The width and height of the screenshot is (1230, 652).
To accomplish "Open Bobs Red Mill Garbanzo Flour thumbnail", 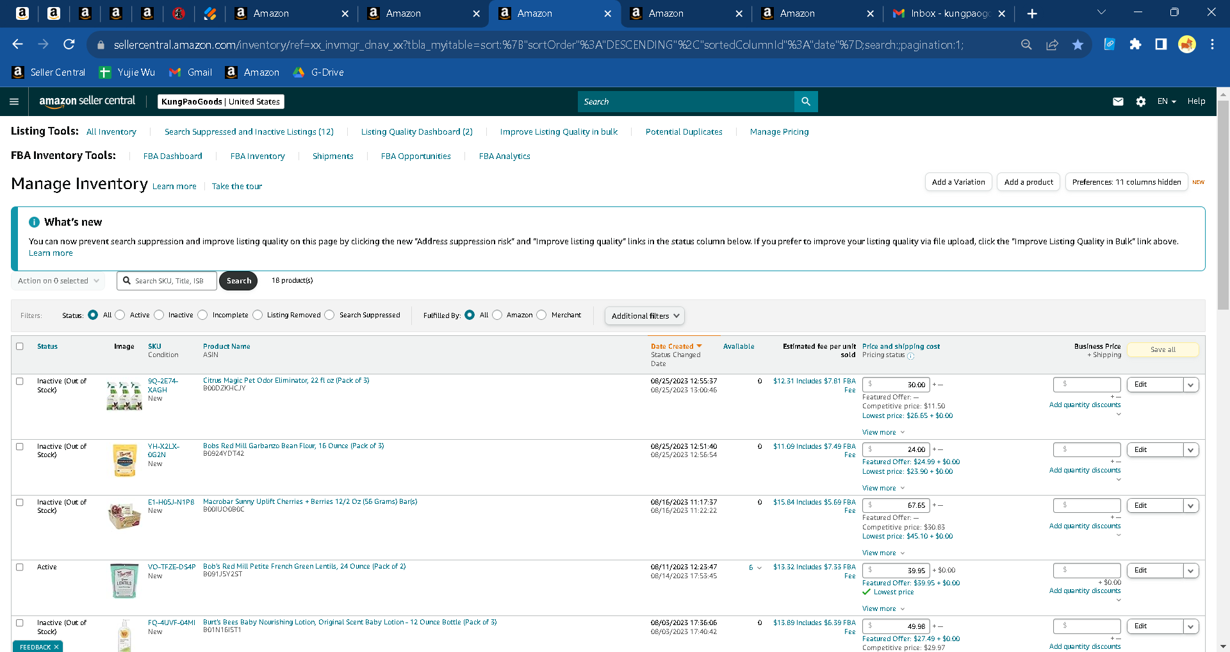I will [125, 460].
